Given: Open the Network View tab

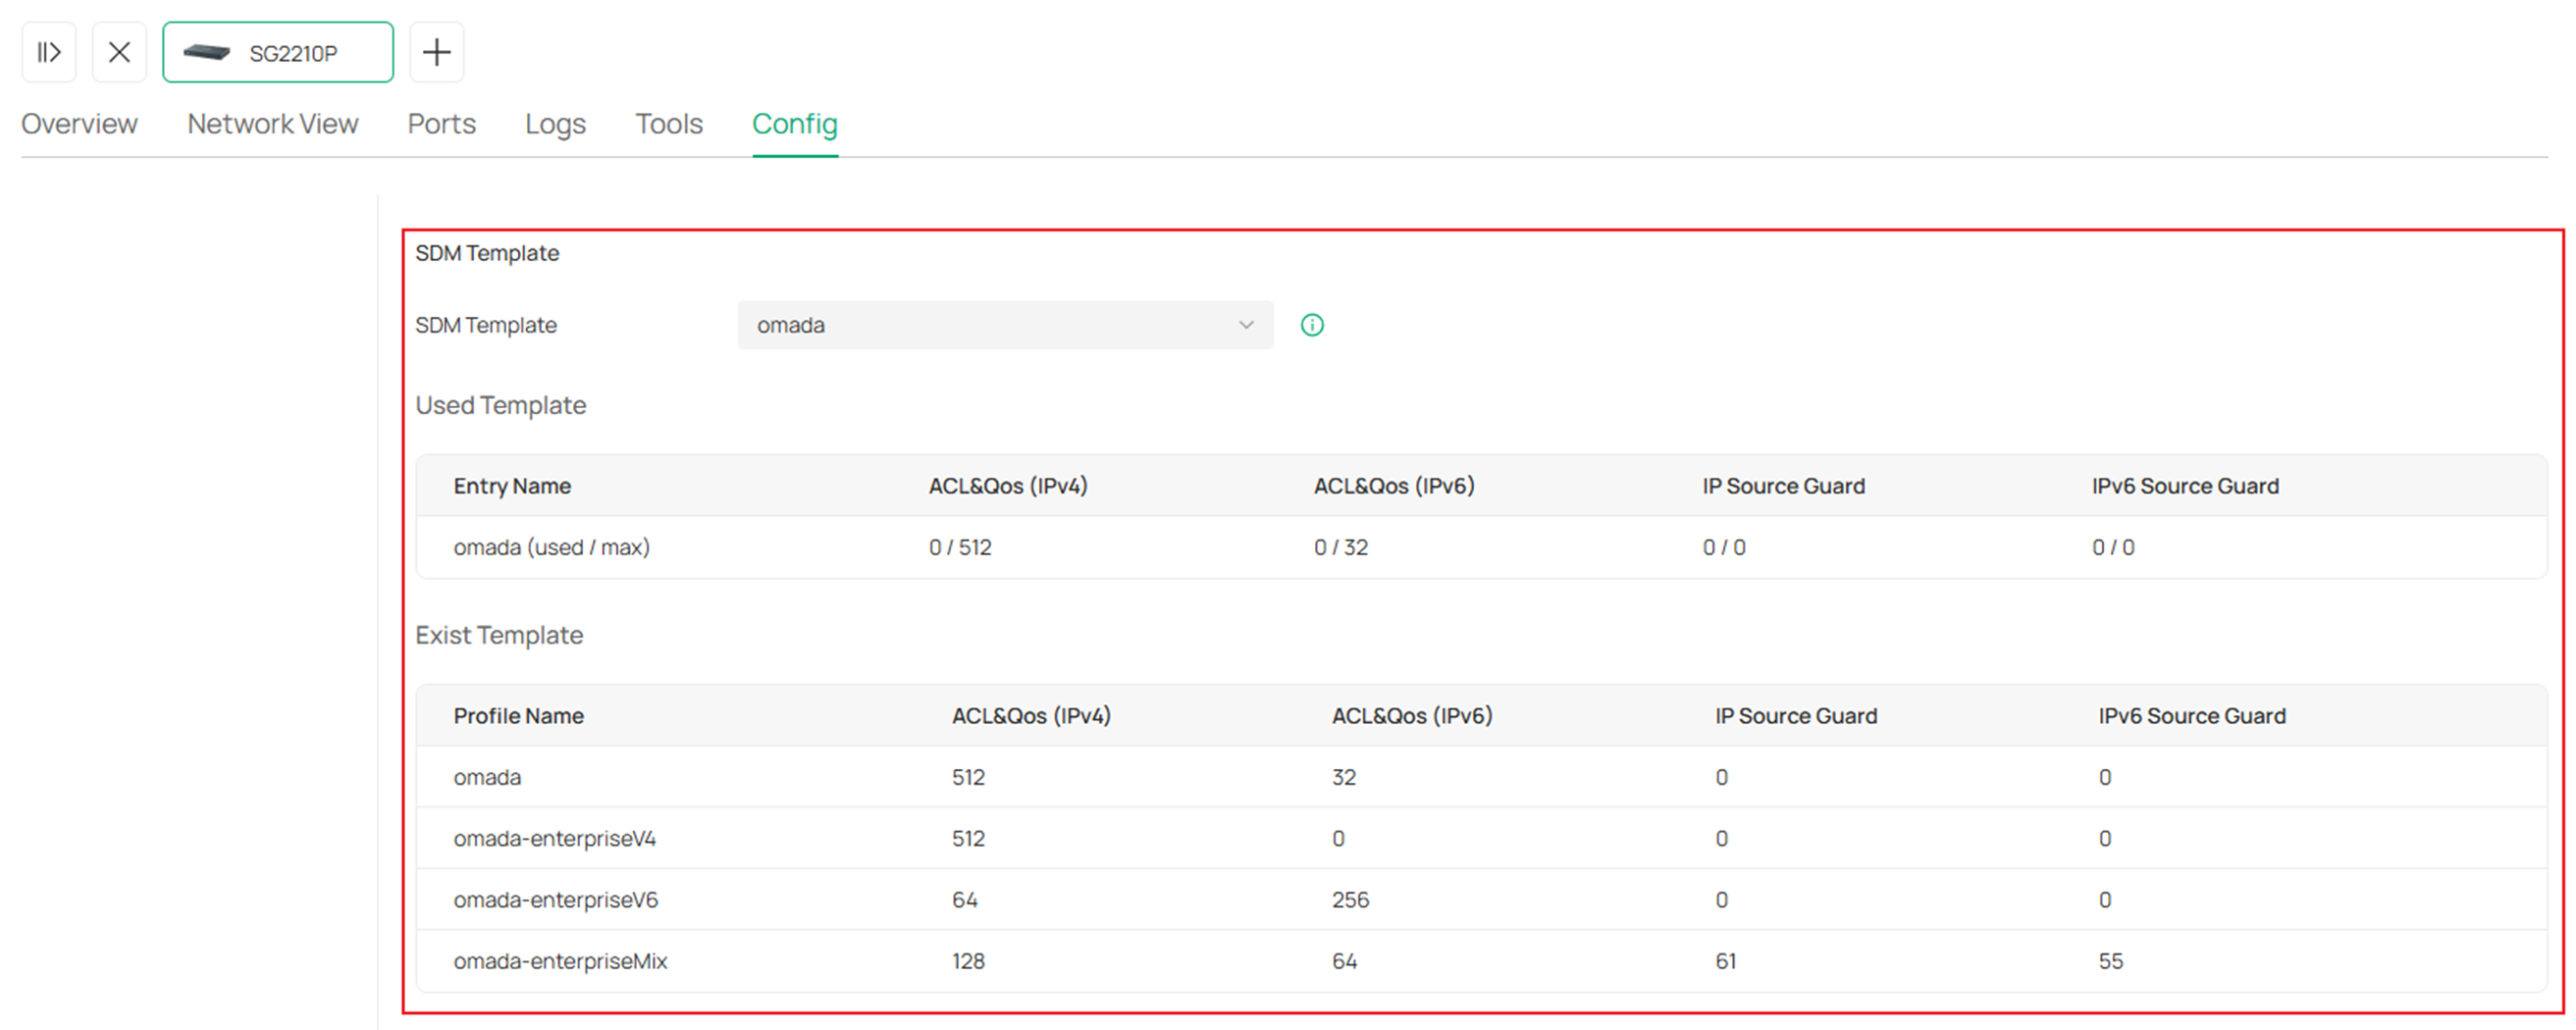Looking at the screenshot, I should 271,124.
